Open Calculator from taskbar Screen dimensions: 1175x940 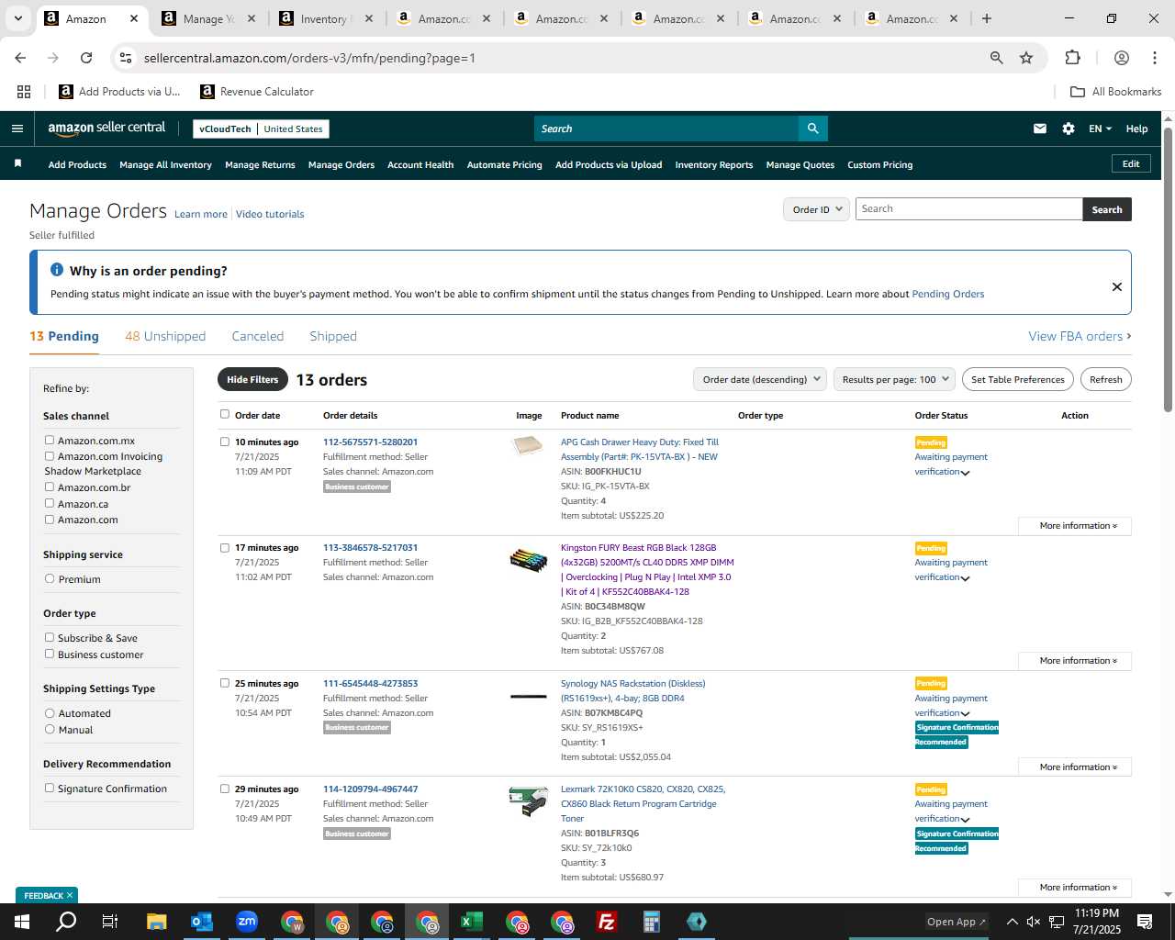pos(651,922)
